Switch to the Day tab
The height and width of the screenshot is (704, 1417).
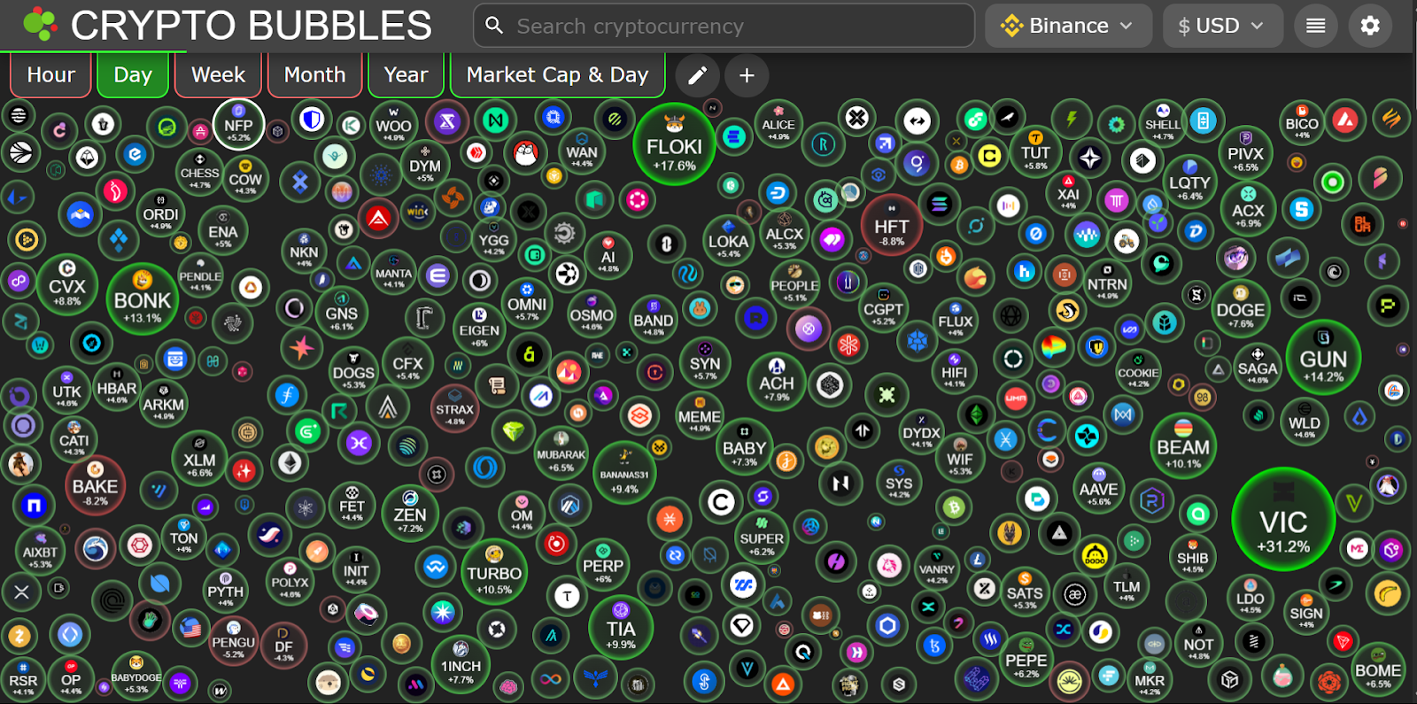pyautogui.click(x=133, y=75)
